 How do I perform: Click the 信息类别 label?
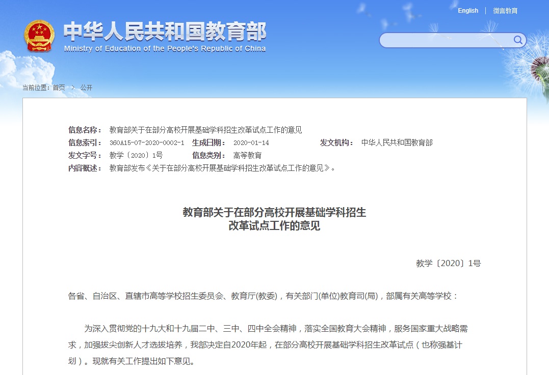(x=208, y=155)
